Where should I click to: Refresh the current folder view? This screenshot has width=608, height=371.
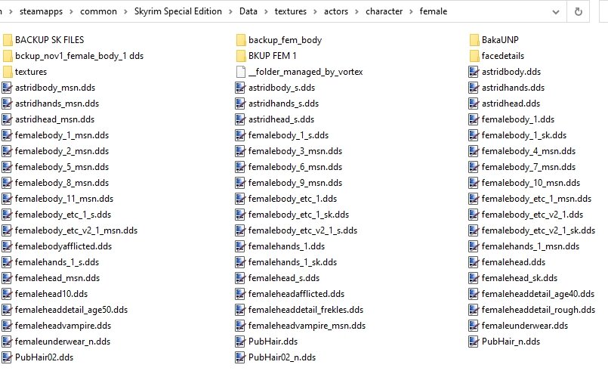(578, 11)
